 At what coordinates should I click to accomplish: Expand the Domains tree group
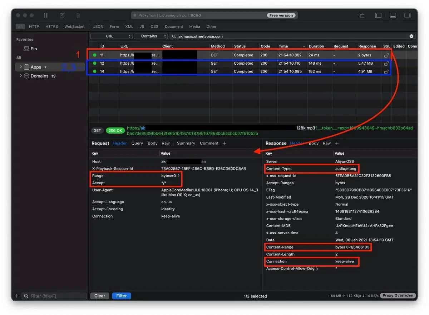(21, 76)
